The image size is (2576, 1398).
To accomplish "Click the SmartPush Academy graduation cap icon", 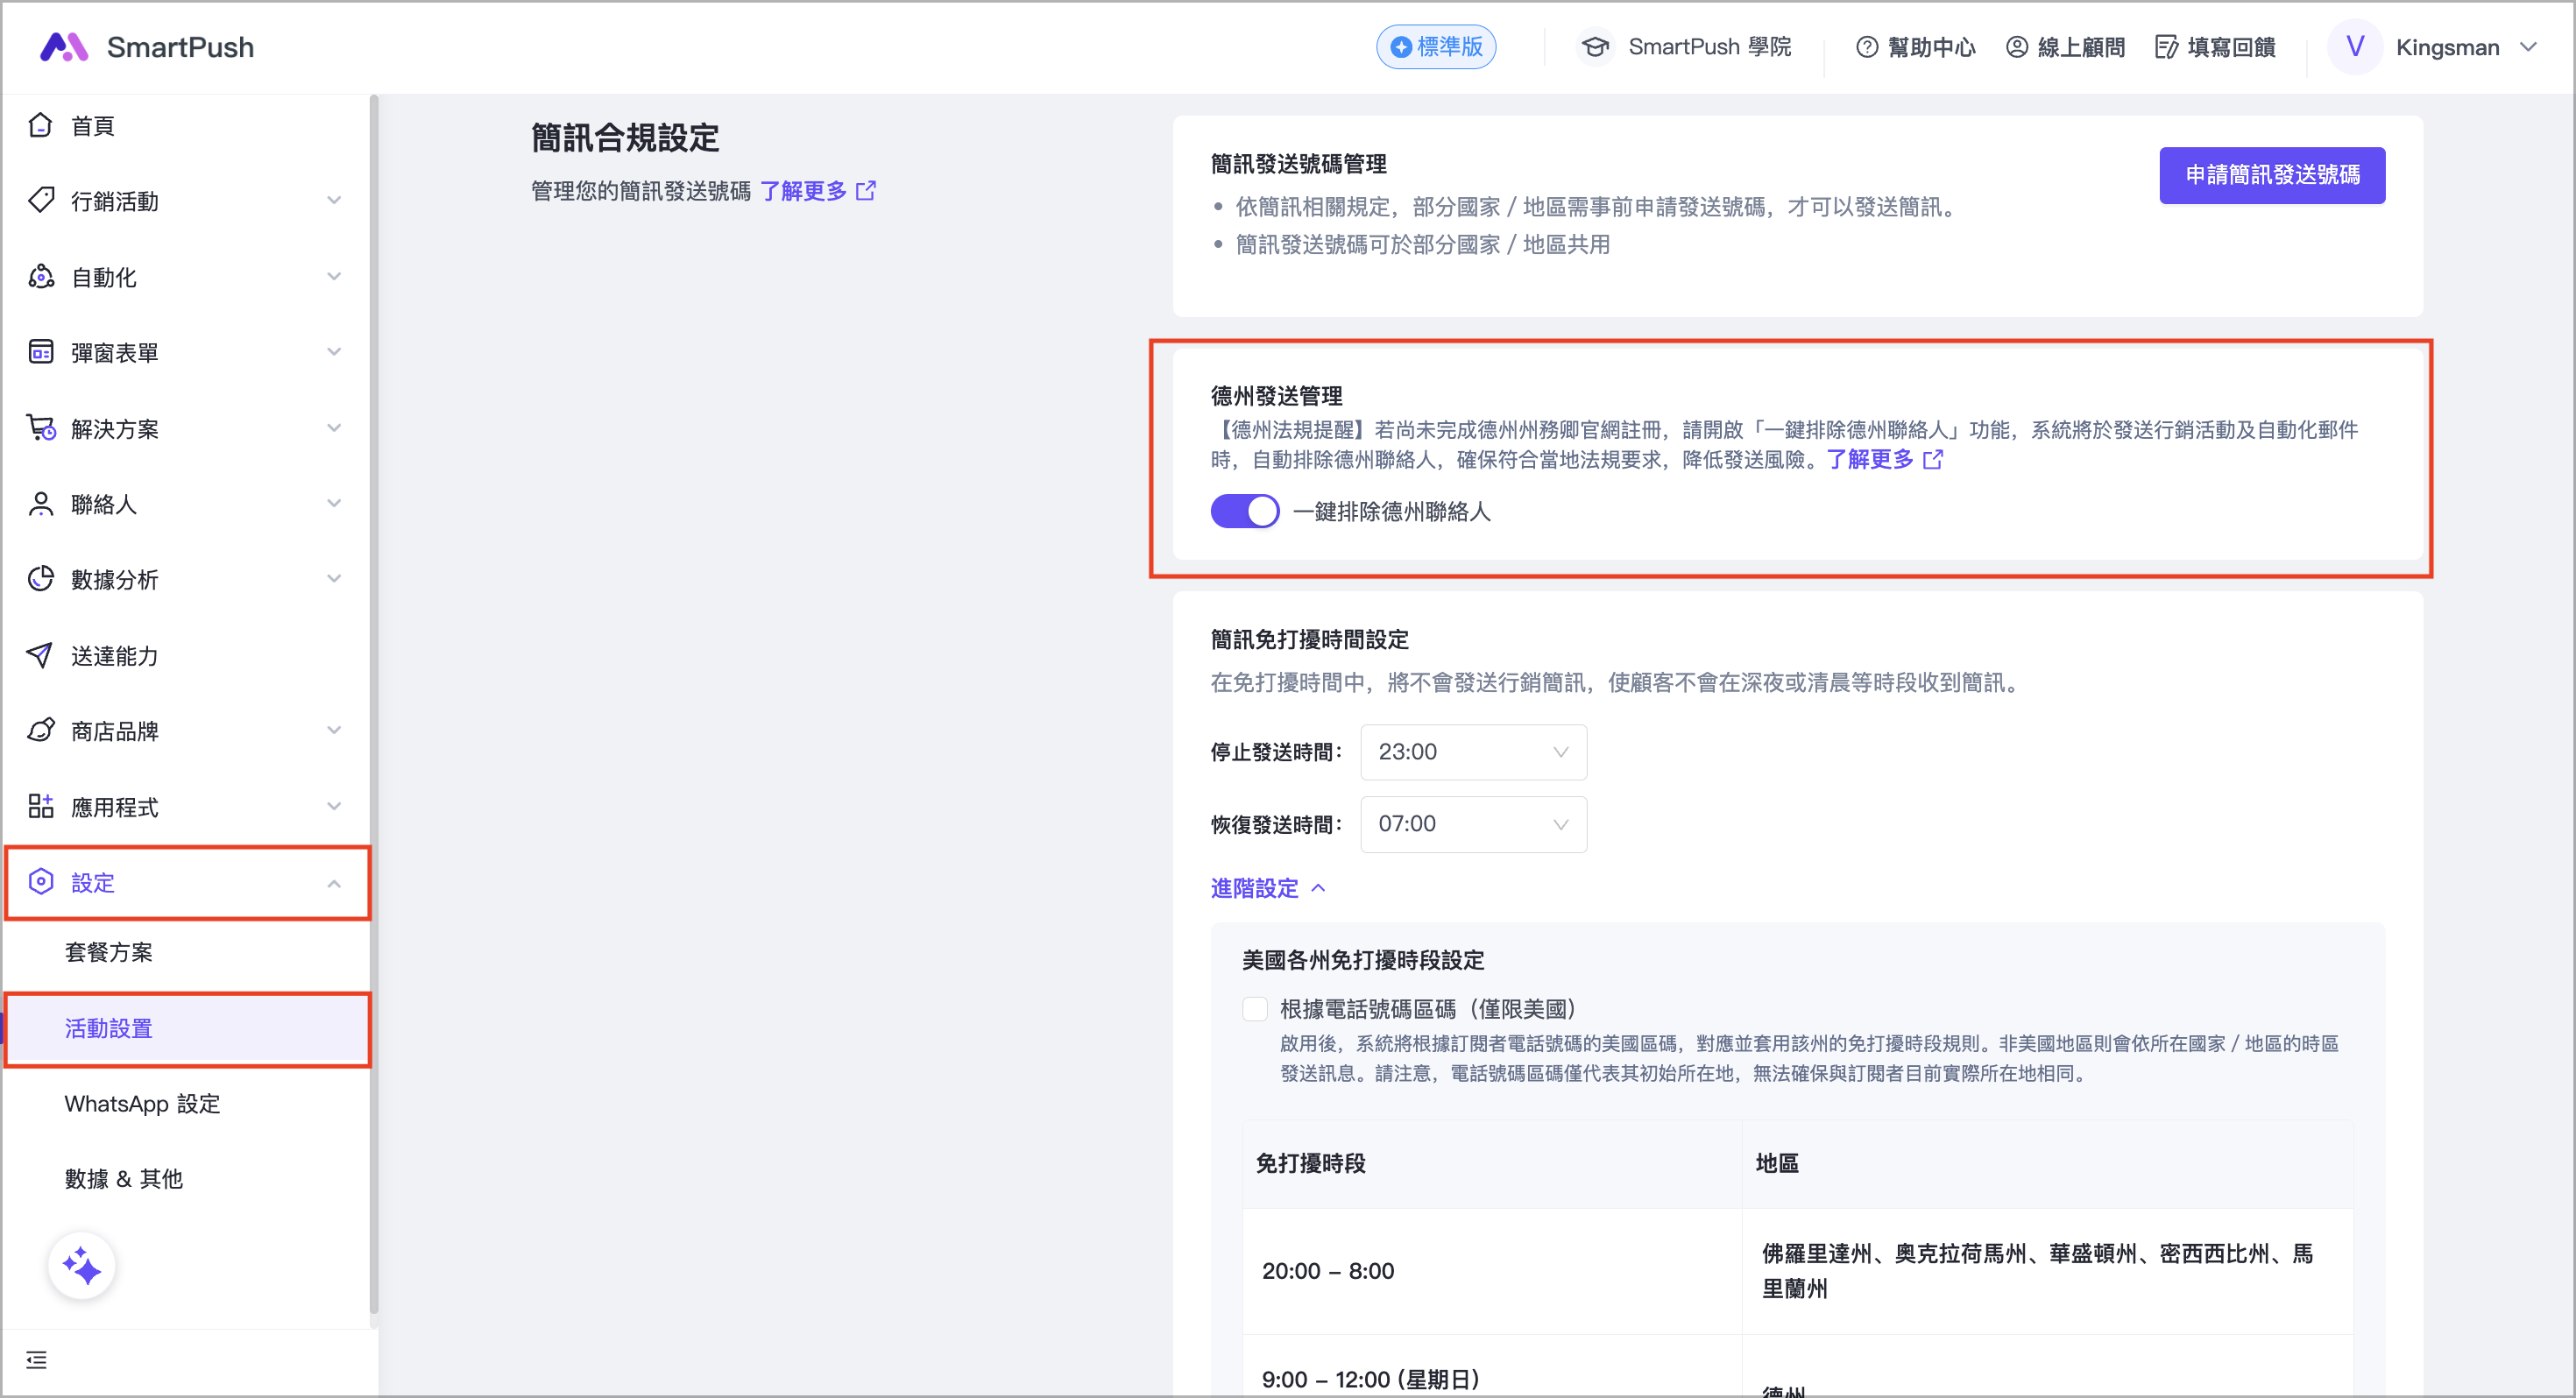I will (x=1596, y=47).
